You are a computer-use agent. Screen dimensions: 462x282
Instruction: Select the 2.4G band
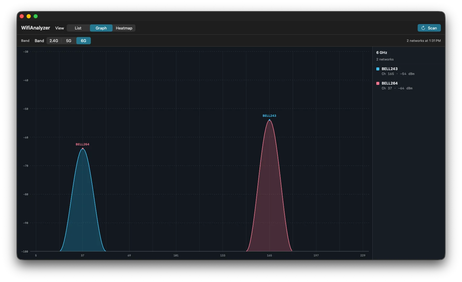pos(54,41)
